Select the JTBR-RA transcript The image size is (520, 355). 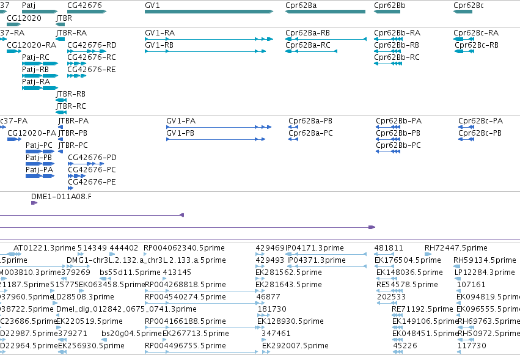[60, 39]
